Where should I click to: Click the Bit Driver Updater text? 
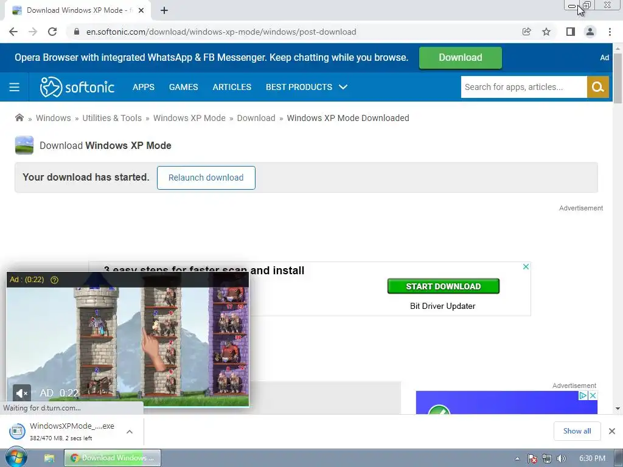tap(443, 306)
